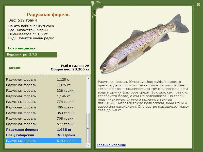This screenshot has width=203, height=152.
Task: Select Радужная форель 774 грамм row
Action: pos(43,102)
